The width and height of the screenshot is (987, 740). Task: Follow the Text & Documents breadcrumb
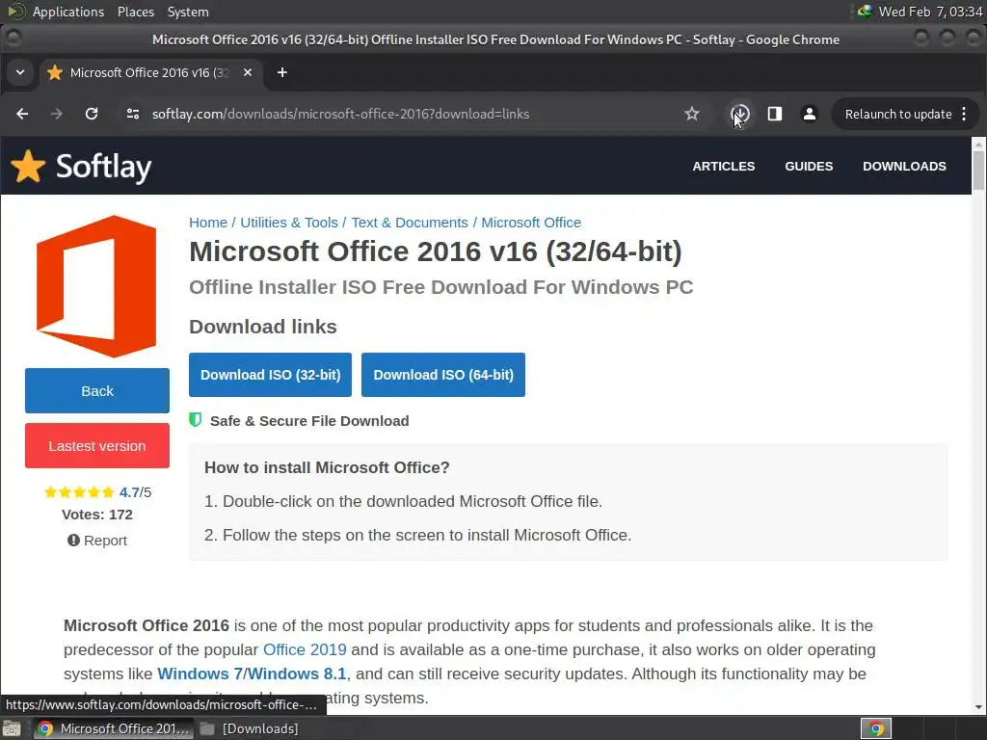tap(410, 223)
